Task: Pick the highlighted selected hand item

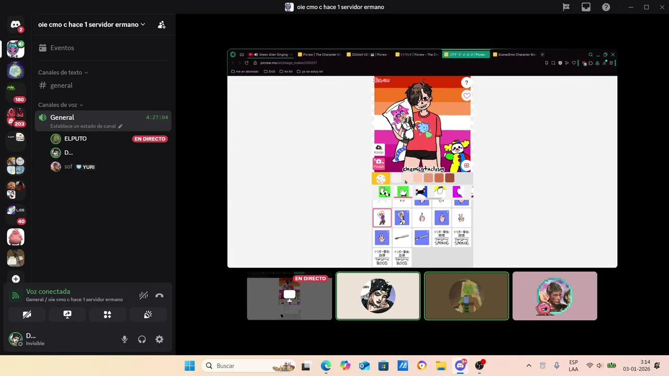Action: point(382,218)
